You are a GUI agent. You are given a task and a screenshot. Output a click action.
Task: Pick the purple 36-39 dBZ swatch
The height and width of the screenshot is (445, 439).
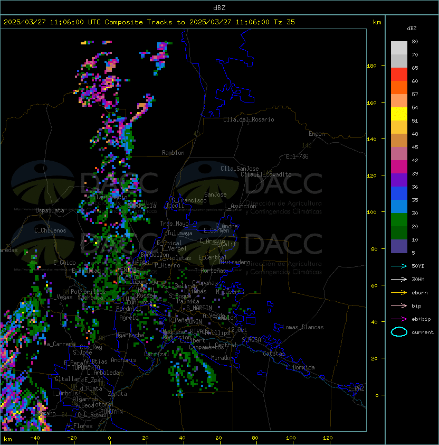[x=399, y=180]
